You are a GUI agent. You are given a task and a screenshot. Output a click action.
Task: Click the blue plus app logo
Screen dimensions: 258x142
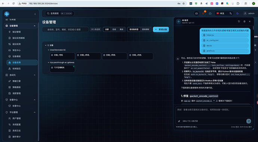[7, 14]
